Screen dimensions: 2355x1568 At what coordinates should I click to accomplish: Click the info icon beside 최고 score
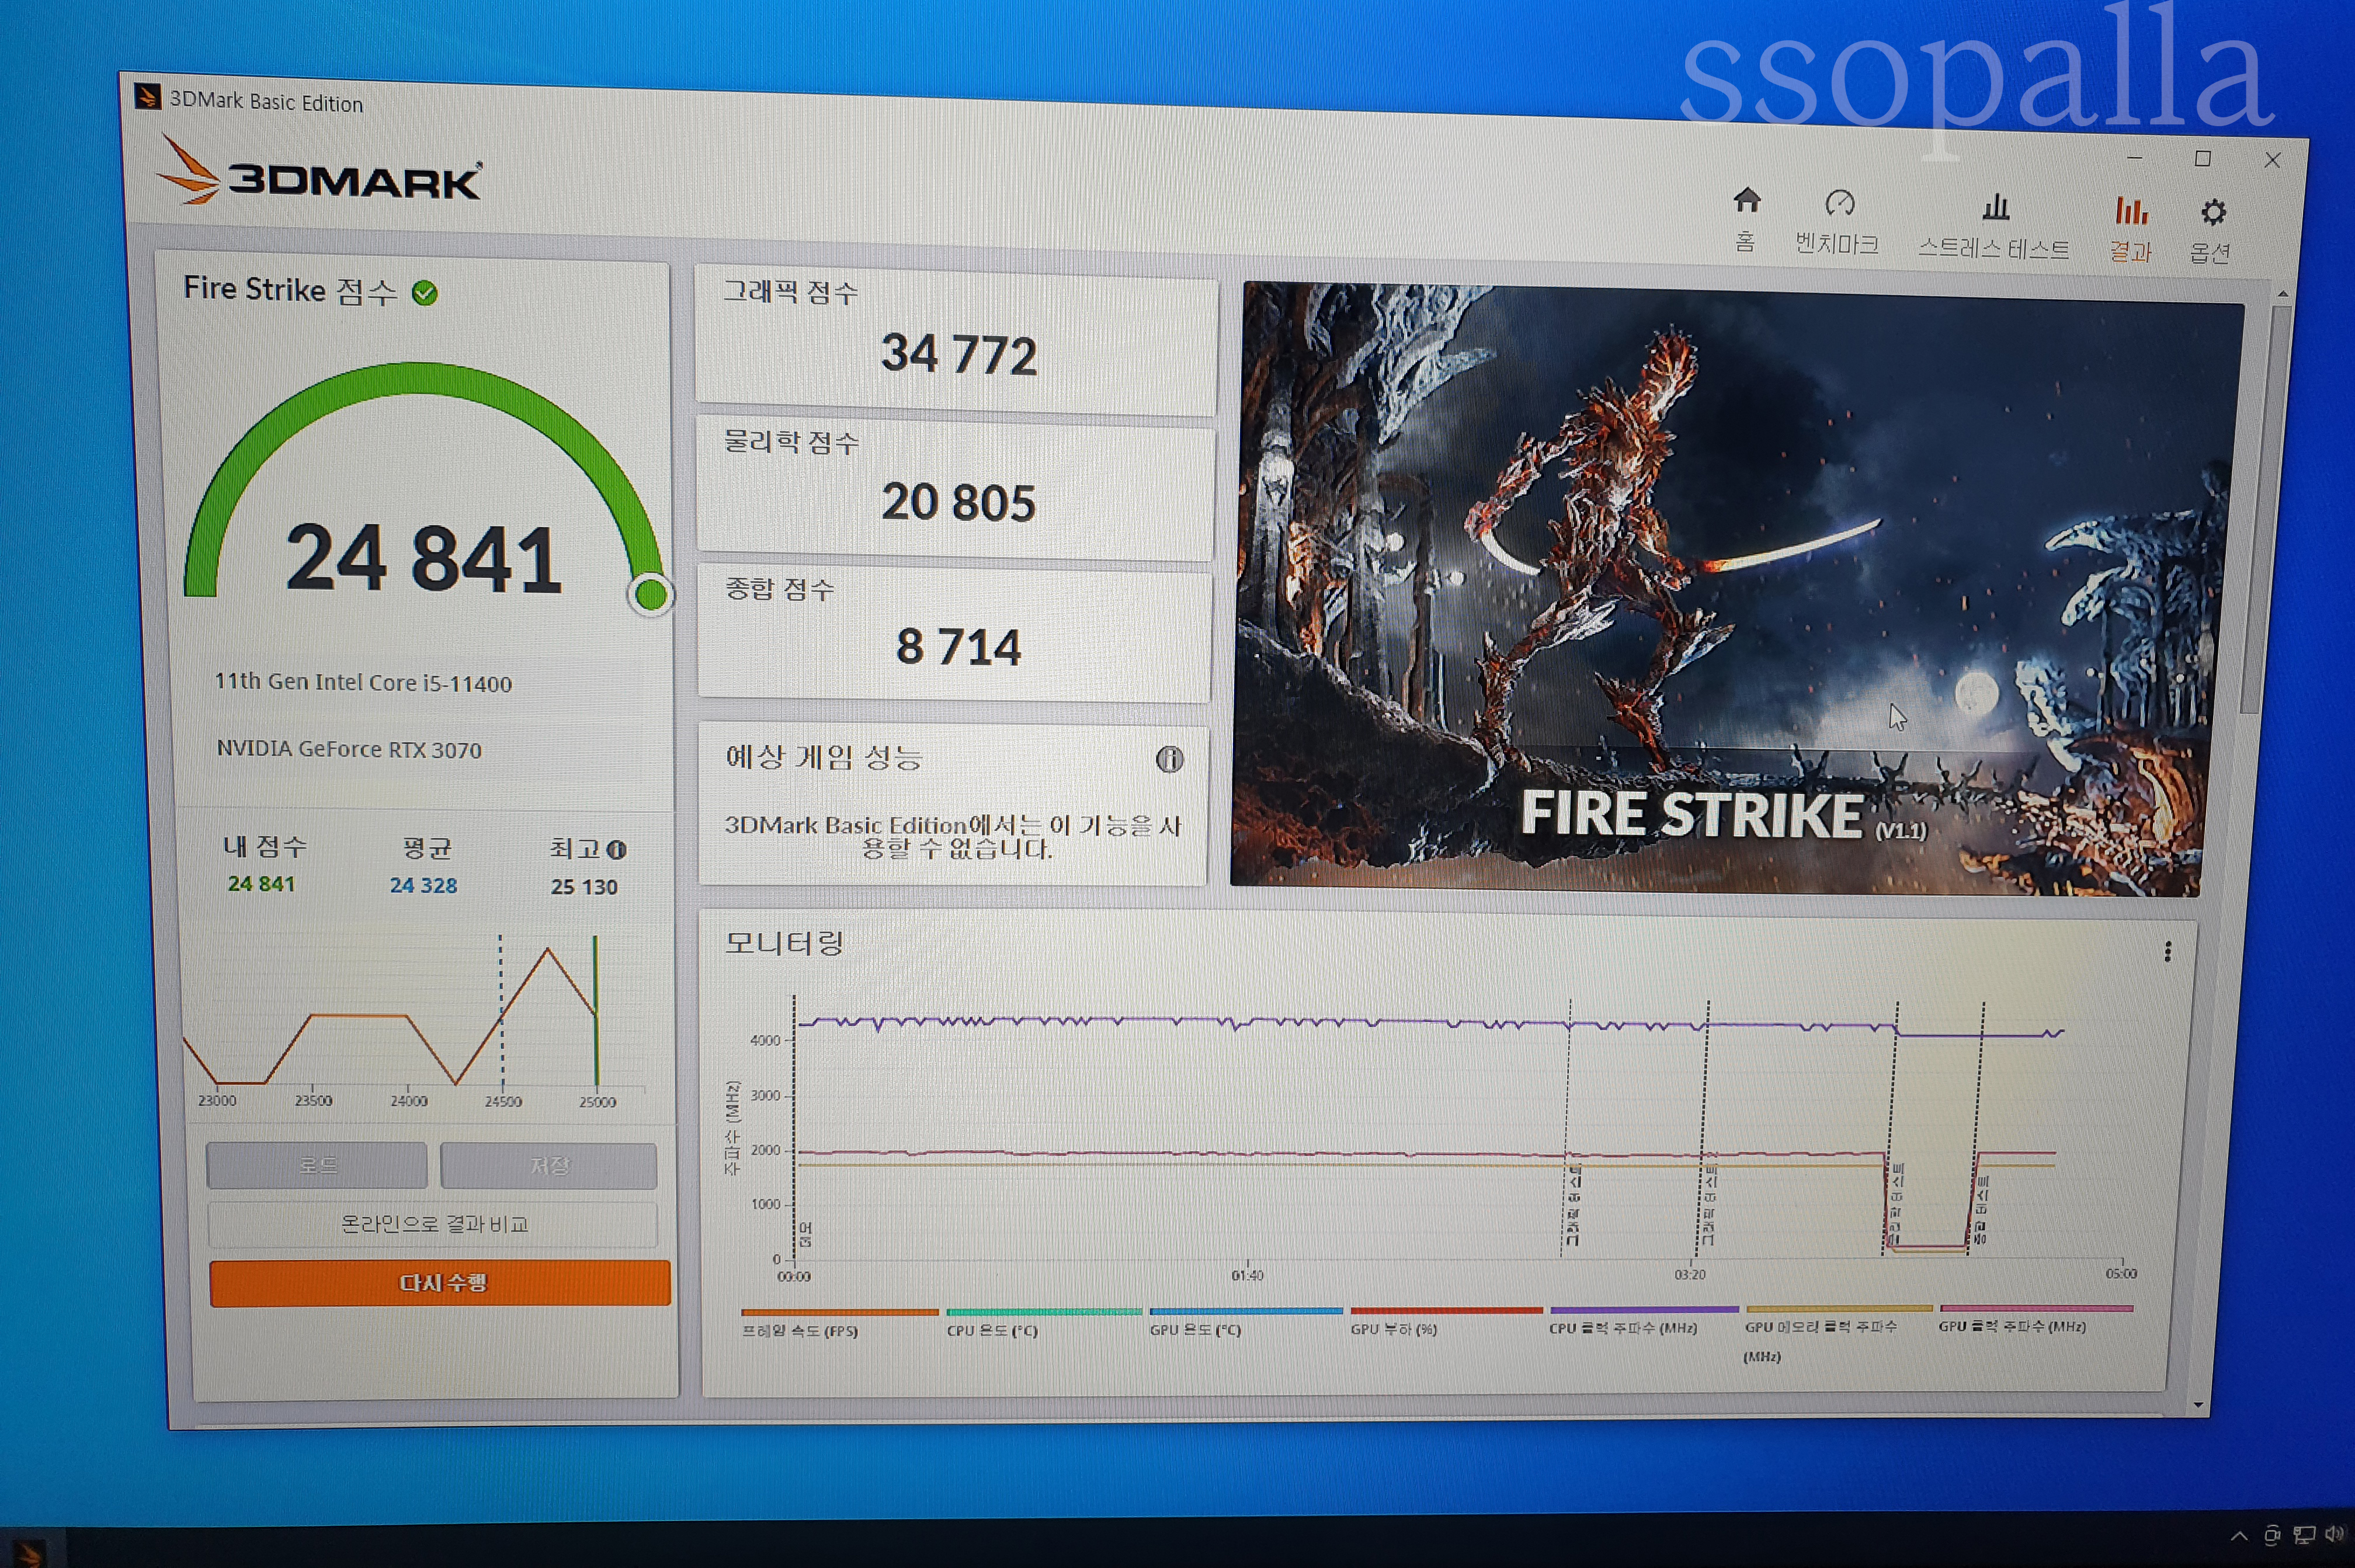pos(617,850)
